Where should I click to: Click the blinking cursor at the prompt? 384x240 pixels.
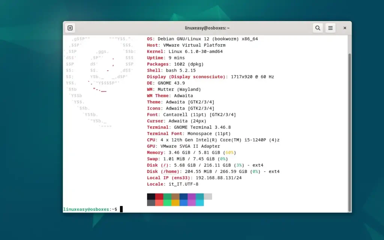tap(121, 209)
